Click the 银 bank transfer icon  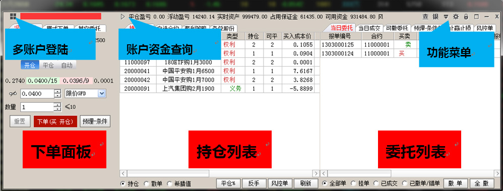point(435,17)
